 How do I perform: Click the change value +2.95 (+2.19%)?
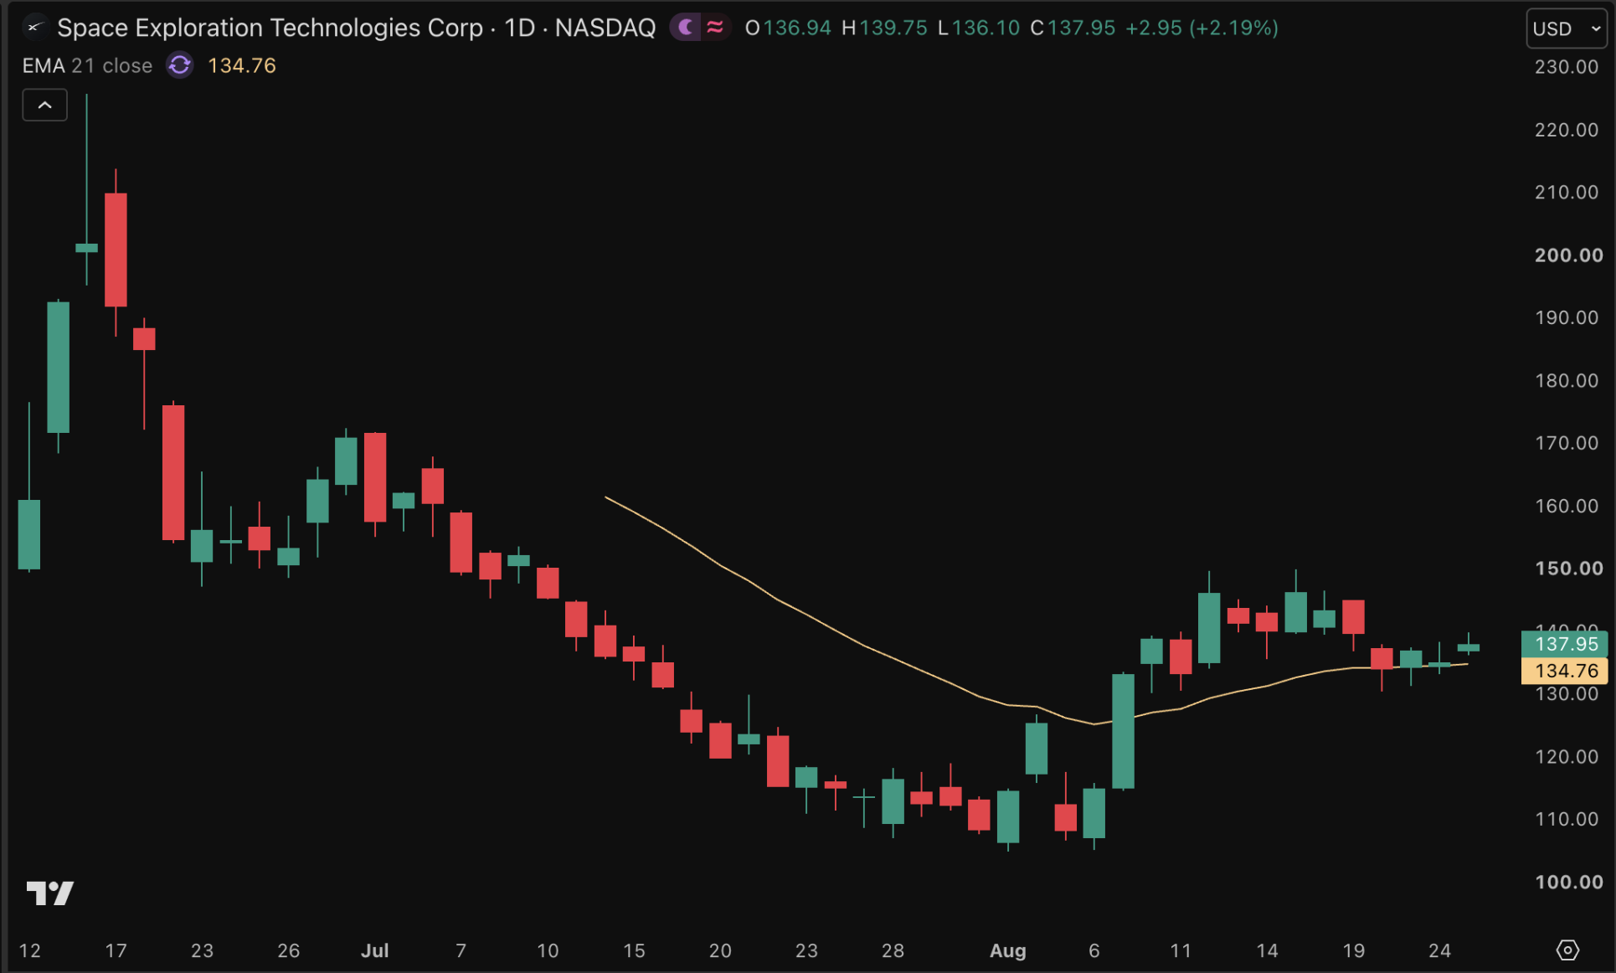pyautogui.click(x=1202, y=28)
